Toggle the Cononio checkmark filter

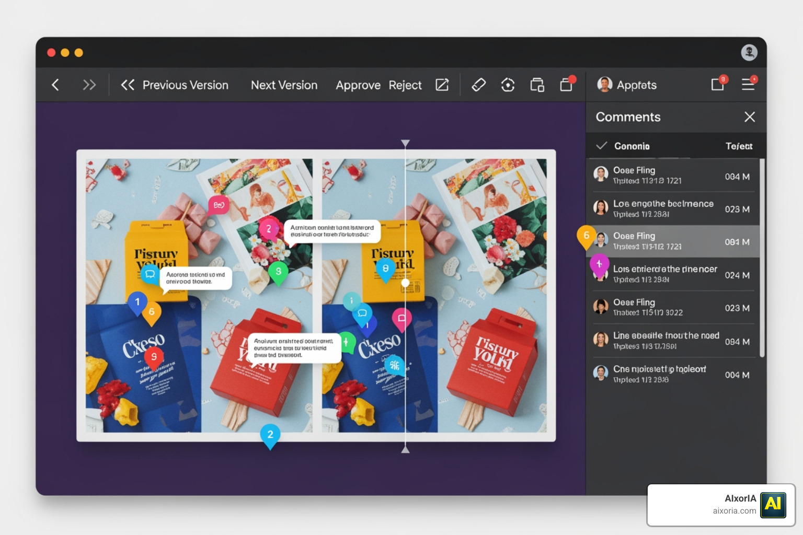[602, 146]
